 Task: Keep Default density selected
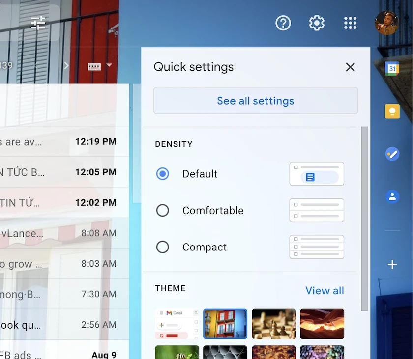163,173
